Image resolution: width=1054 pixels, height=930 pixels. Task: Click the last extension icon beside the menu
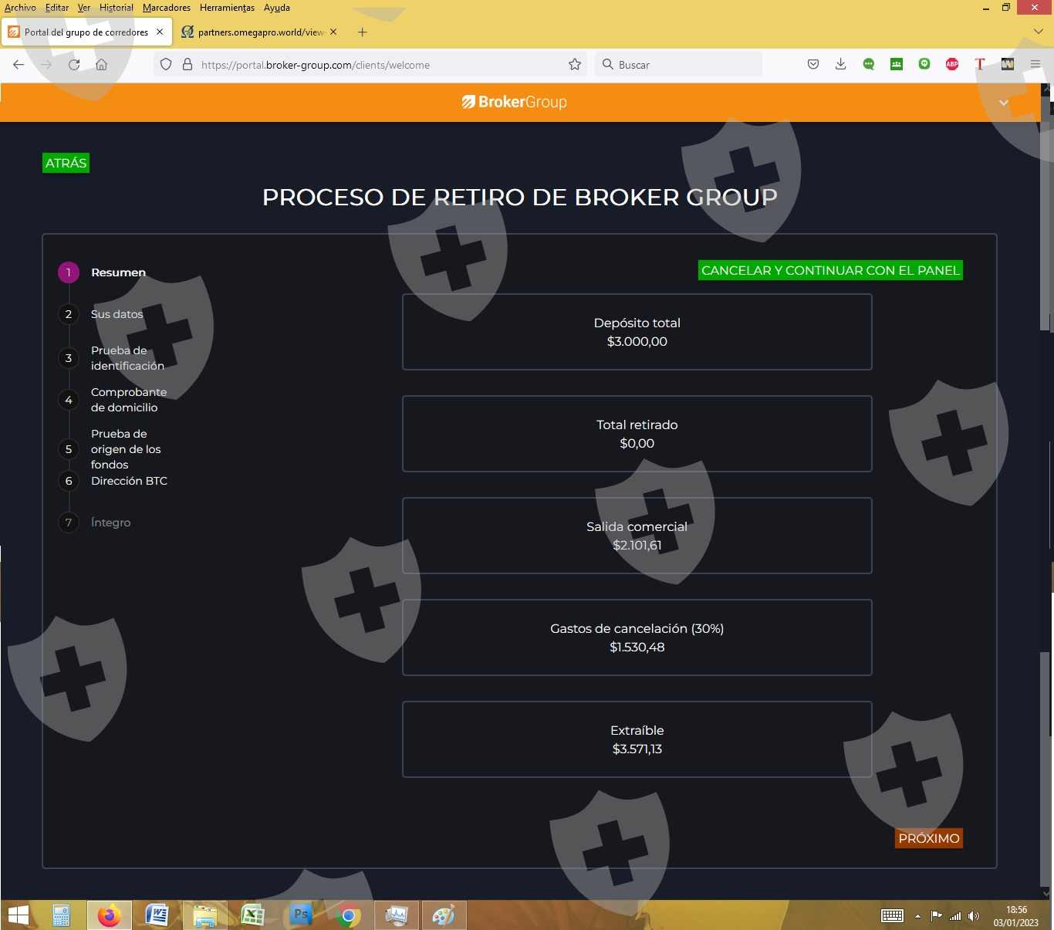1008,65
